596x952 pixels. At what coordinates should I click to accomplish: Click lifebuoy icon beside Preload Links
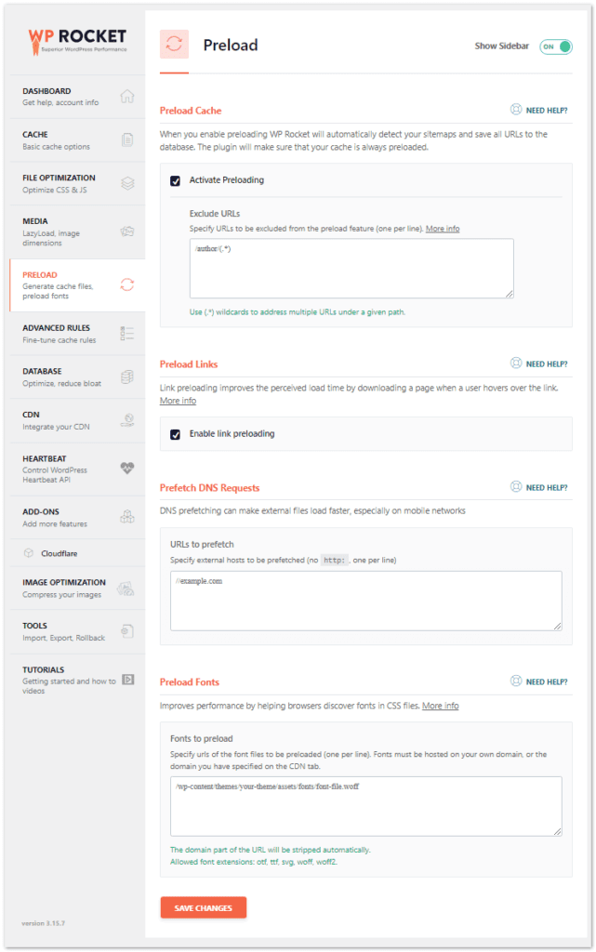click(x=516, y=364)
